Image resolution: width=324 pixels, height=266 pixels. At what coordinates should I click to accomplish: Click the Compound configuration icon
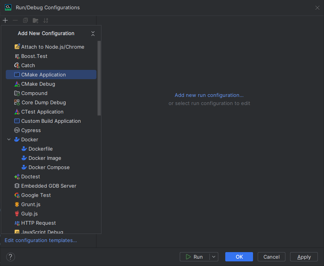tap(17, 93)
